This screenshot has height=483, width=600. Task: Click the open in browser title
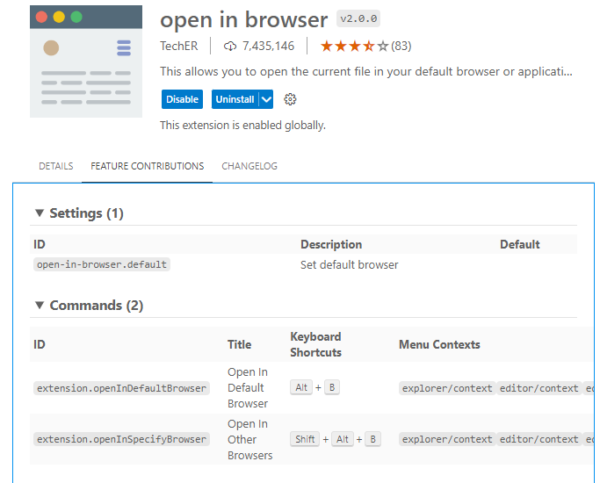(243, 20)
